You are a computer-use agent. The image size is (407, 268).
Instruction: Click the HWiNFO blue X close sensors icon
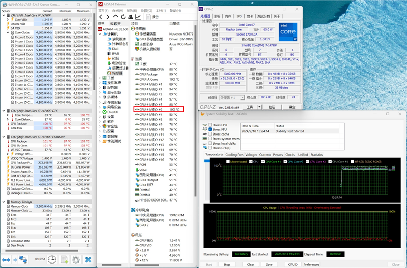[x=88, y=260]
